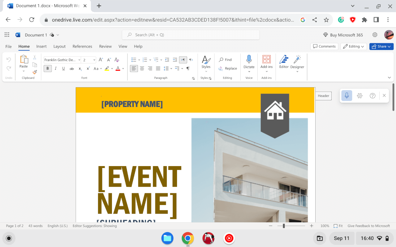Set Center paragraph alignment
Viewport: 396px width, 247px height.
(142, 69)
